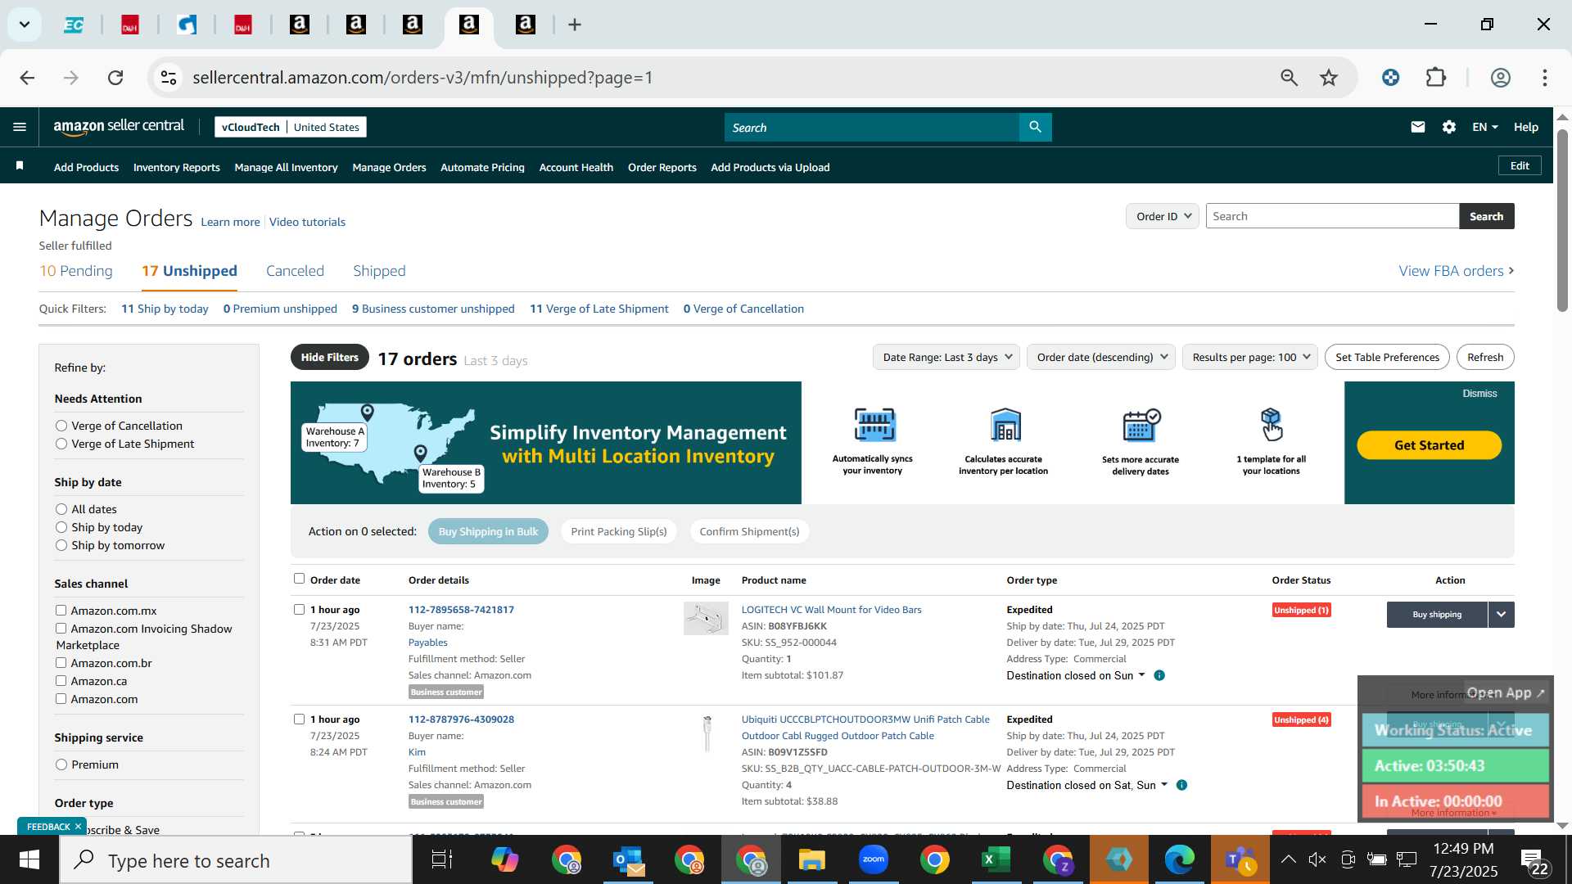Check the Amazon.com.mx sales channel checkbox
The width and height of the screenshot is (1572, 884).
pyautogui.click(x=61, y=610)
